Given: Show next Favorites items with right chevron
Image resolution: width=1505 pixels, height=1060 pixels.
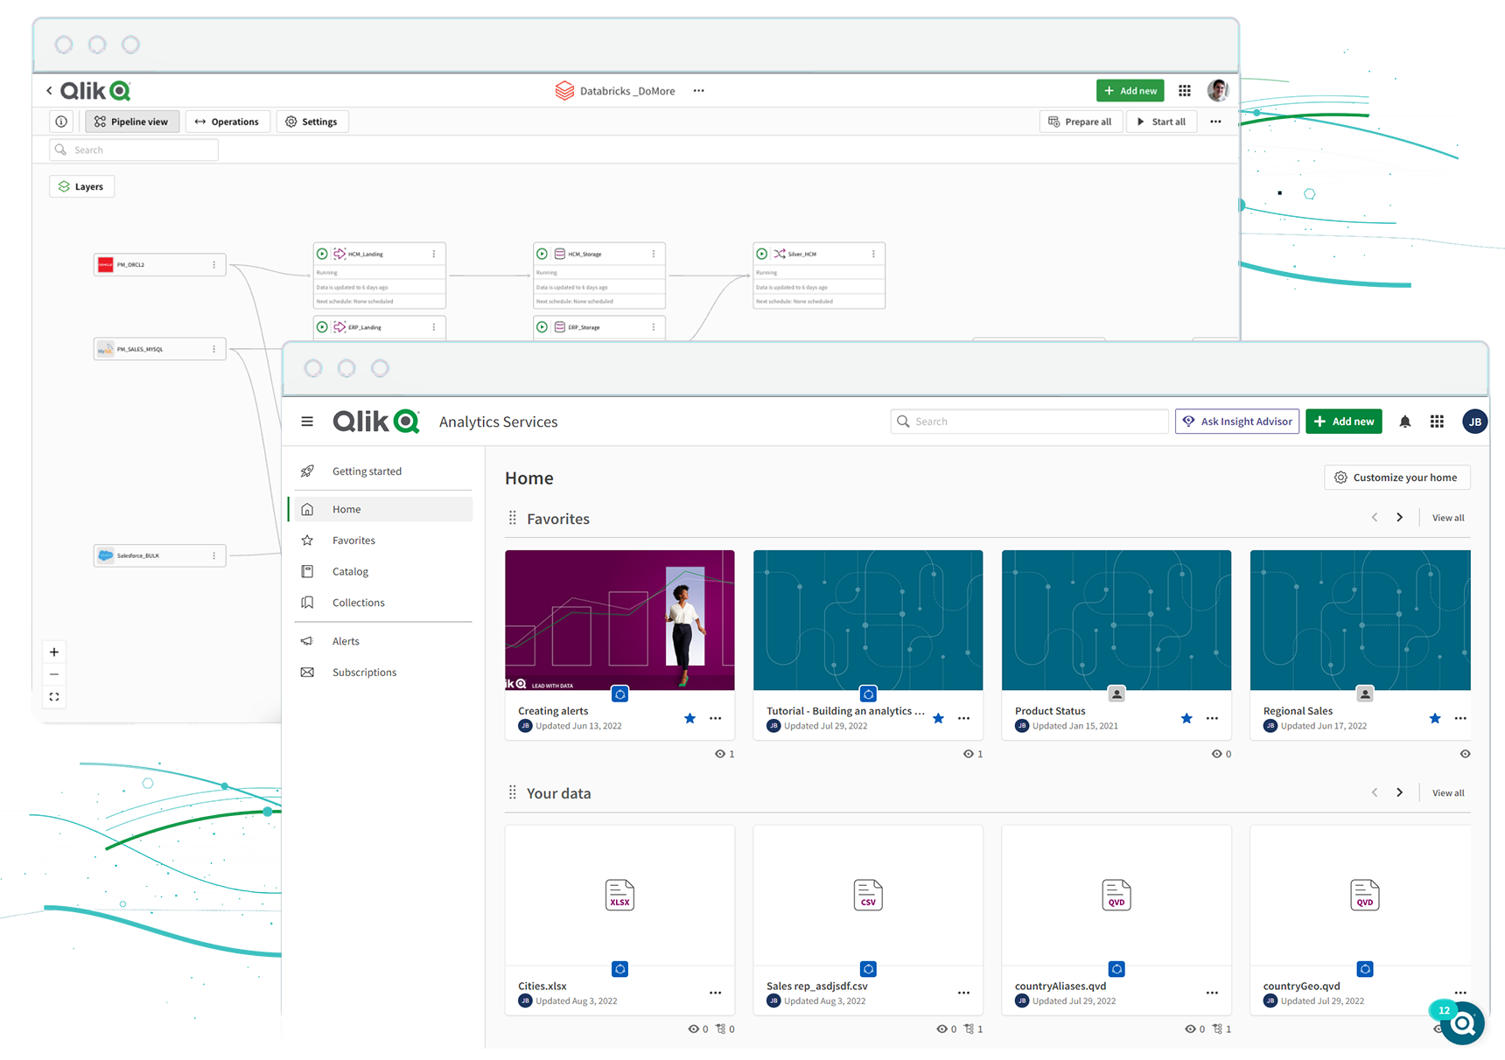Looking at the screenshot, I should [x=1399, y=518].
